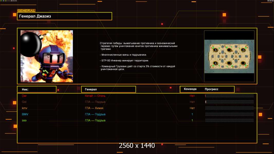Viewport: 274px width, 154px height.
Task: Select player nickname 'эээ'
Action: [24, 120]
